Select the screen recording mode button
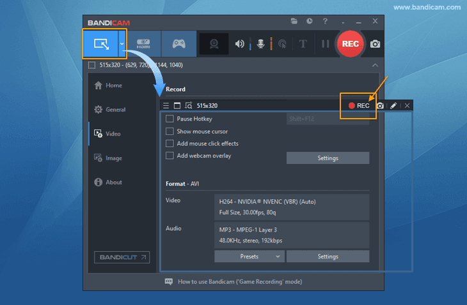The image size is (467, 305). pos(101,43)
